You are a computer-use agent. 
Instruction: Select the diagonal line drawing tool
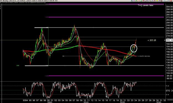tap(150, 1)
